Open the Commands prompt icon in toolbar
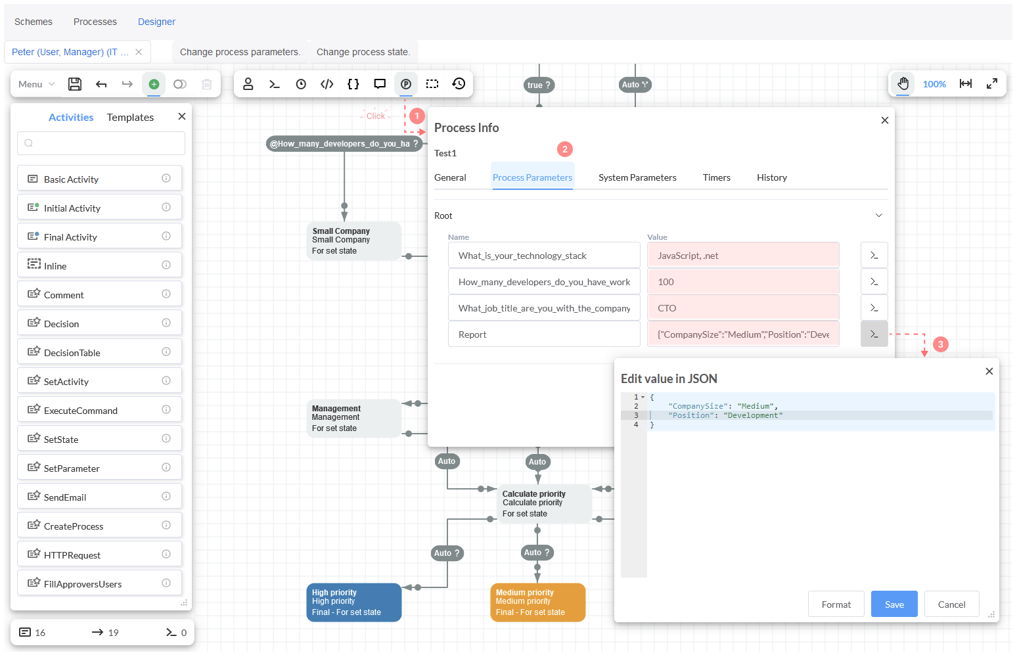This screenshot has width=1017, height=661. [275, 84]
